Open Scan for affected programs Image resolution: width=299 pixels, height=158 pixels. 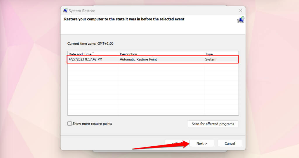[x=213, y=124]
